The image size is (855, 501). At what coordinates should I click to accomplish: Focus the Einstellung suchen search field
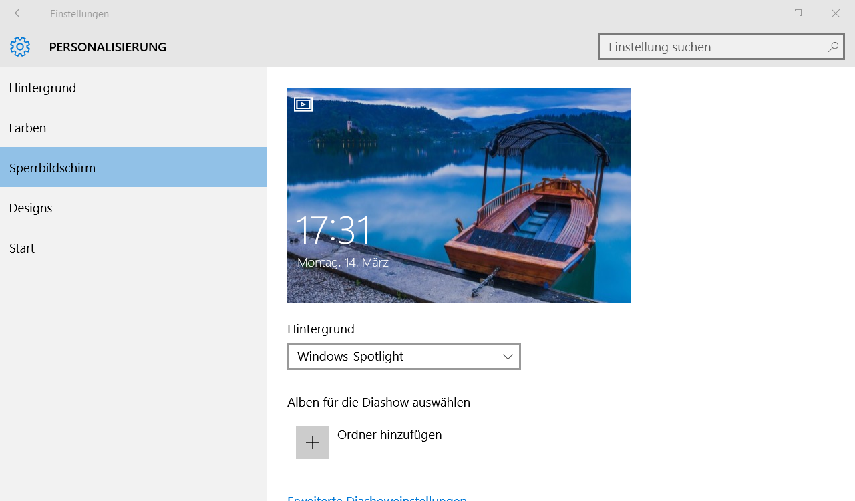tap(711, 47)
